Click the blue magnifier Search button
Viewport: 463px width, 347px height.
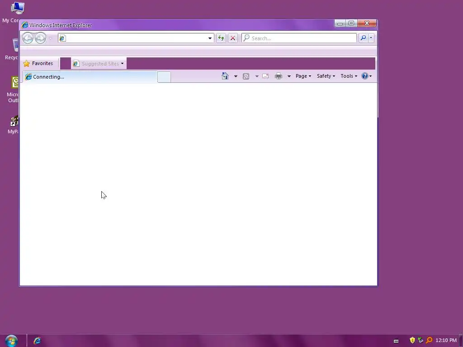(x=363, y=38)
